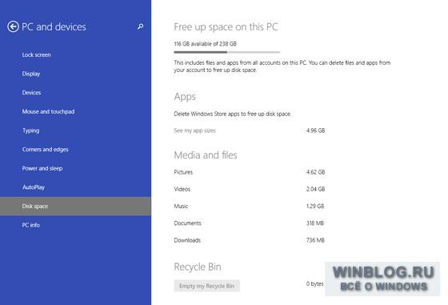Click the disk usage progress bar
This screenshot has width=448, height=305.
(227, 52)
